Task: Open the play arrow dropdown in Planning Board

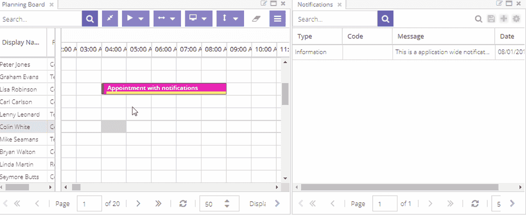Action: coord(136,19)
